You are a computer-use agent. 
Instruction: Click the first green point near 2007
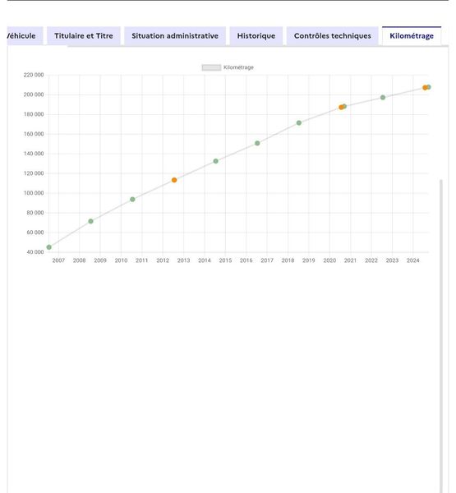click(x=49, y=247)
